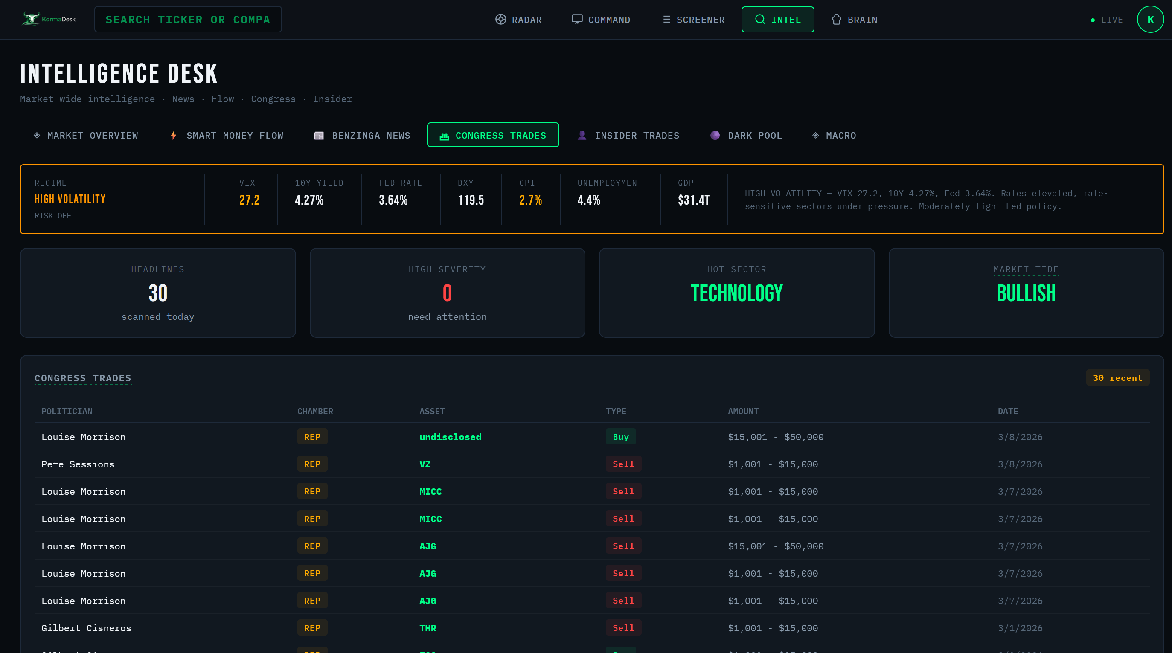Open the K user avatar menu
Image resolution: width=1172 pixels, height=653 pixels.
point(1150,20)
